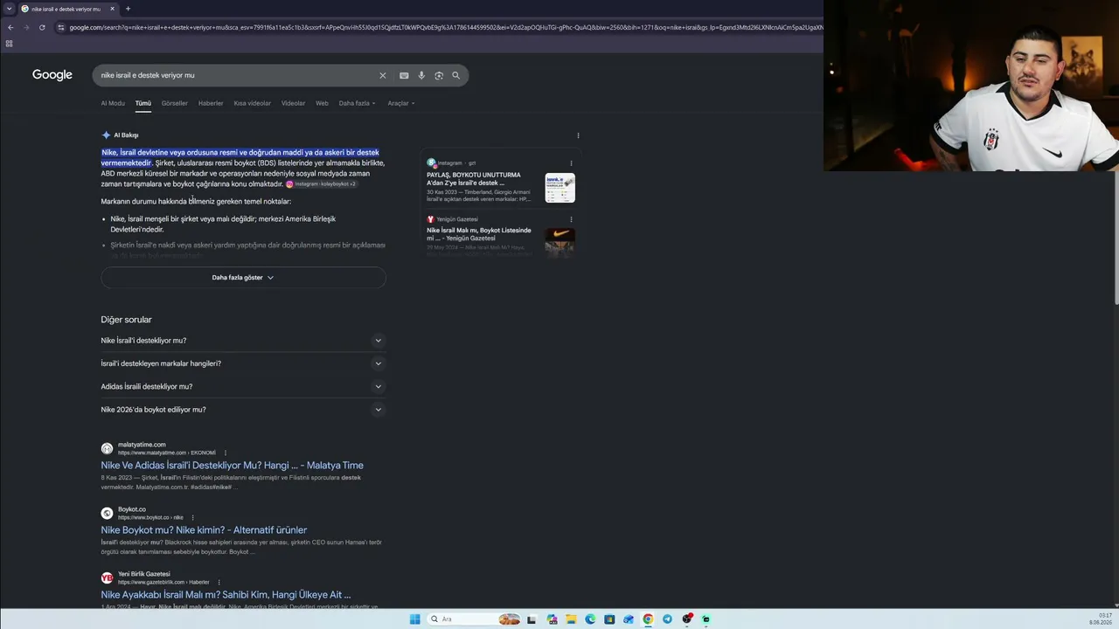
Task: Open 'Nike Ayakkabı İsrail Malı mı?' result
Action: pyautogui.click(x=226, y=595)
